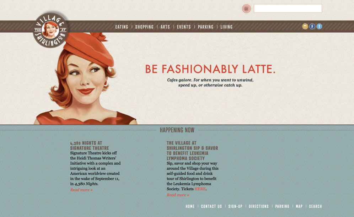Click the Happening Now section heading
The image size is (354, 217).
[x=177, y=130]
